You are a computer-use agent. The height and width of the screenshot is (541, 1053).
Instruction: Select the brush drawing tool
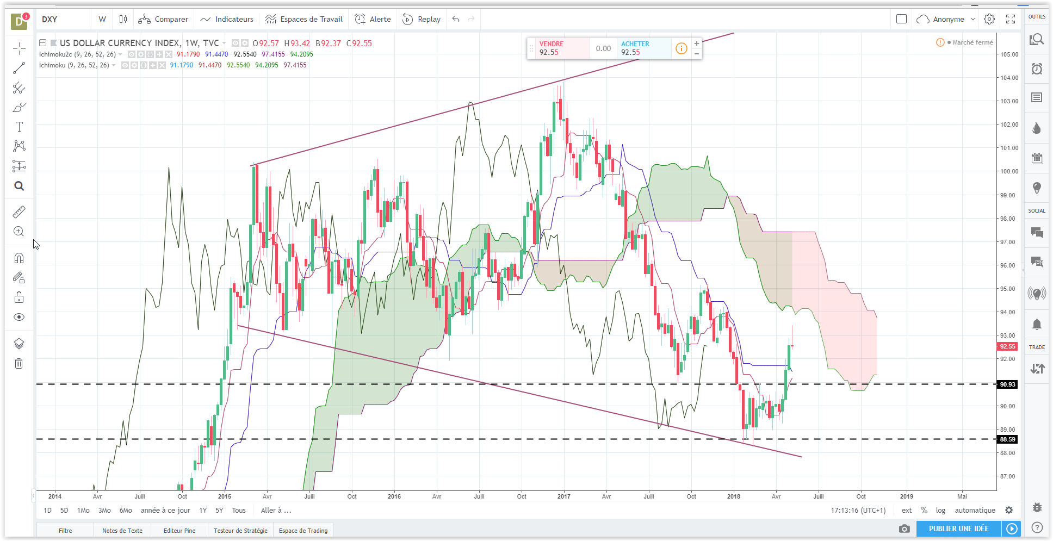pyautogui.click(x=19, y=107)
